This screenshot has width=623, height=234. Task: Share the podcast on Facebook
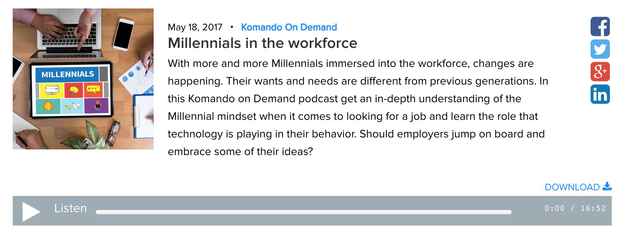pos(600,26)
